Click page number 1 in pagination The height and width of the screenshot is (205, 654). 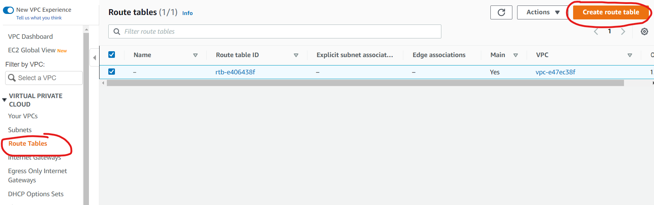609,31
